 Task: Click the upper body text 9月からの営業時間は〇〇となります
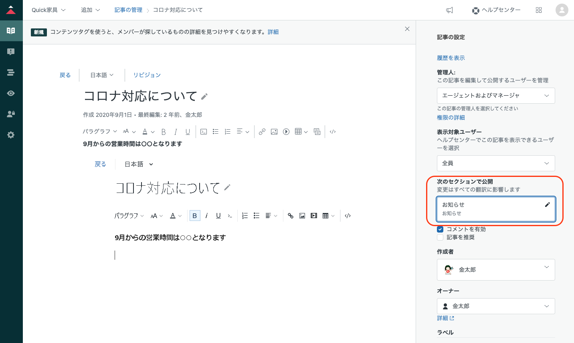click(x=133, y=144)
